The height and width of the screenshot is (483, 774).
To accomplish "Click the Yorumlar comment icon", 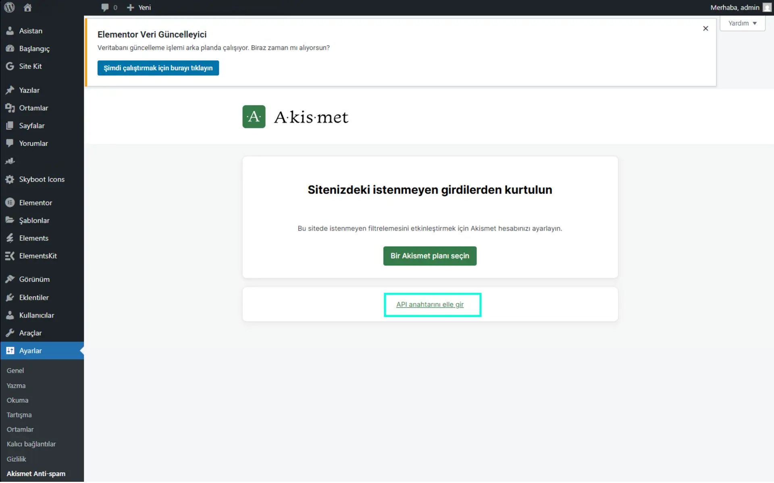I will (10, 143).
